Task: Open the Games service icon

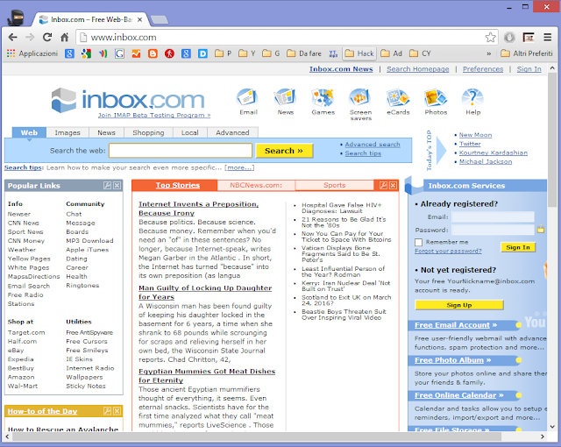Action: click(323, 97)
